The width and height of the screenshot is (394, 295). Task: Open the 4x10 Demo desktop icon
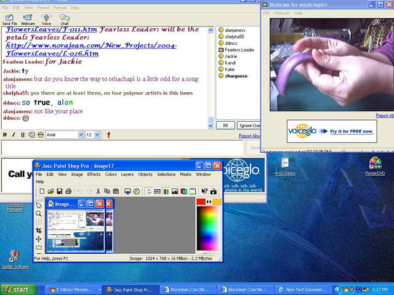[x=285, y=166]
